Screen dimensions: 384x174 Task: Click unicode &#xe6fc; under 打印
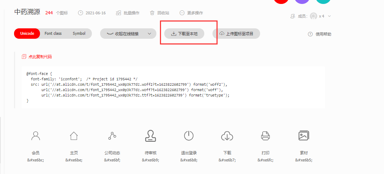coord(265,160)
